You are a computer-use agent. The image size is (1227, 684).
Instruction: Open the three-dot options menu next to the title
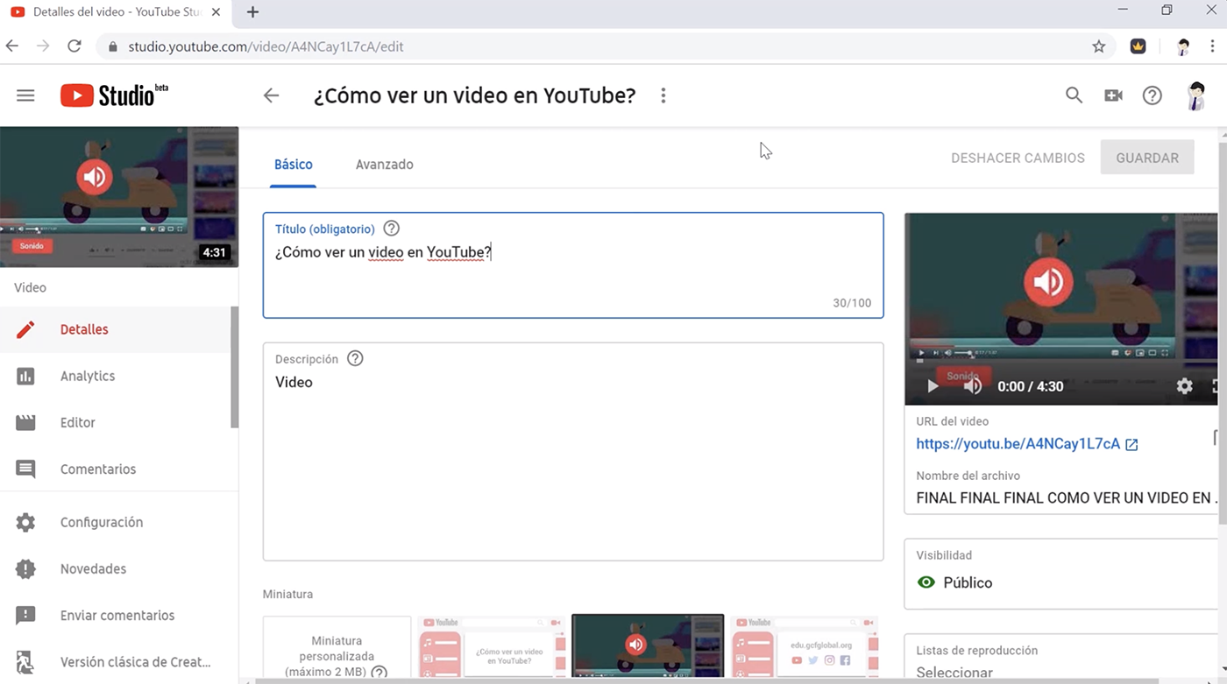click(x=663, y=95)
